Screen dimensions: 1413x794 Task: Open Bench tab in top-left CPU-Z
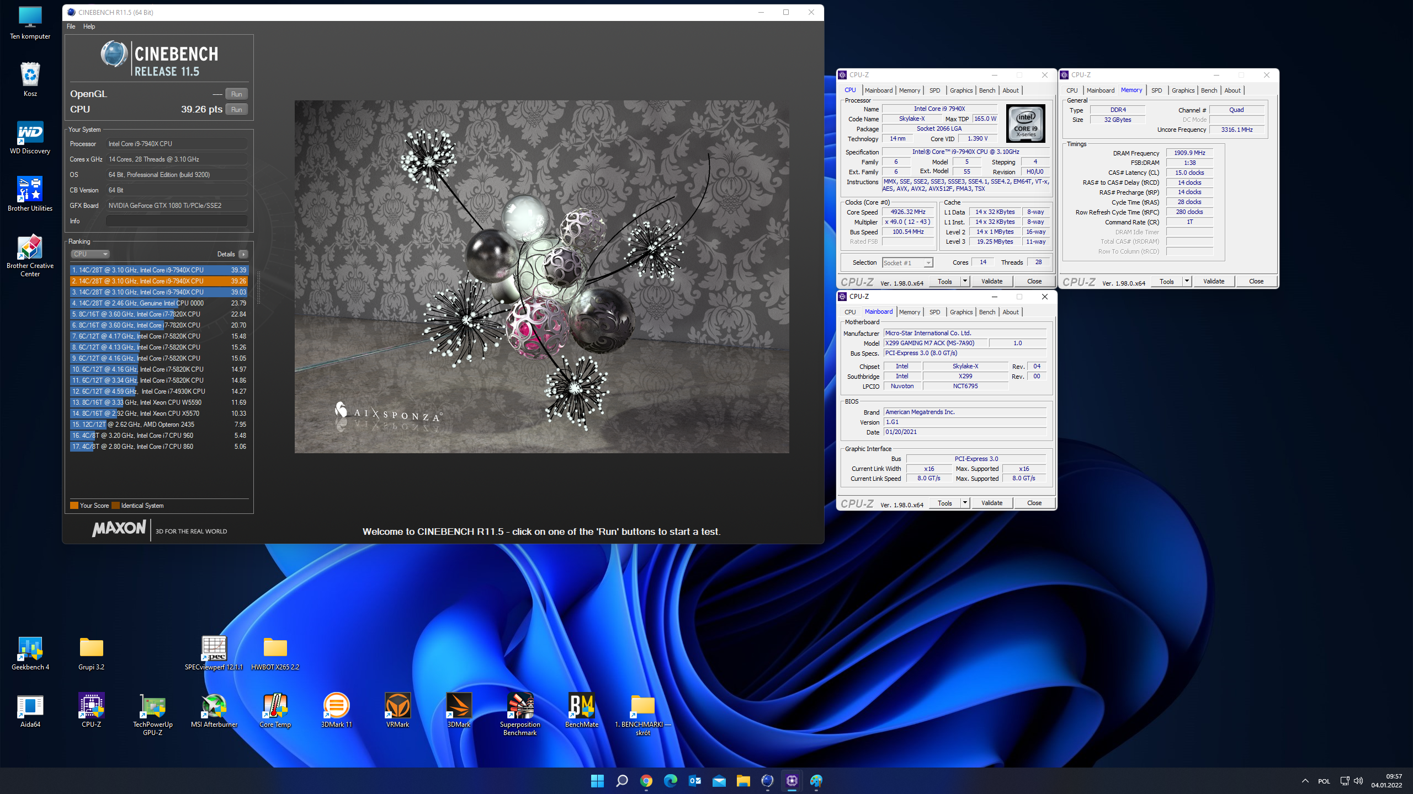point(987,90)
